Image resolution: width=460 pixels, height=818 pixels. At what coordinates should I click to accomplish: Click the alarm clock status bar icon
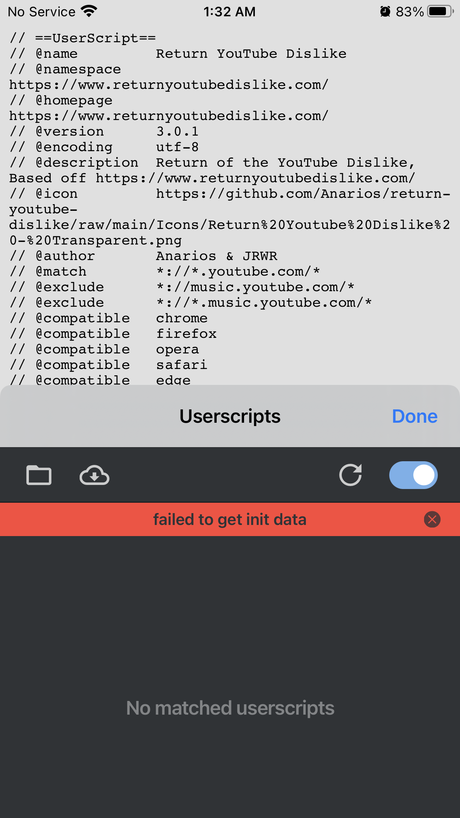[385, 11]
